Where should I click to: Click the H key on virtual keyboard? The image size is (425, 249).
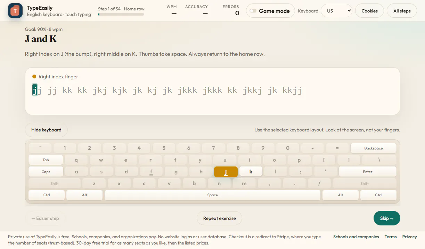(201, 172)
